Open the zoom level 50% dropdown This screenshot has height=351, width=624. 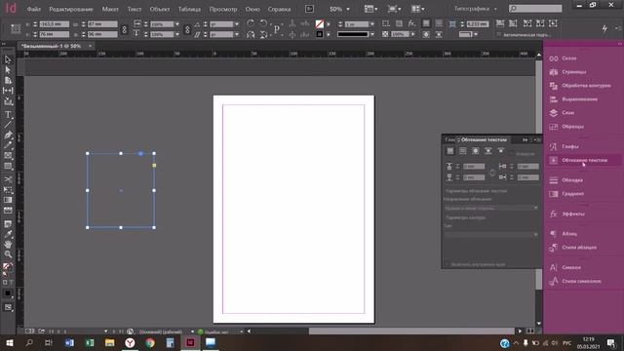coord(348,9)
